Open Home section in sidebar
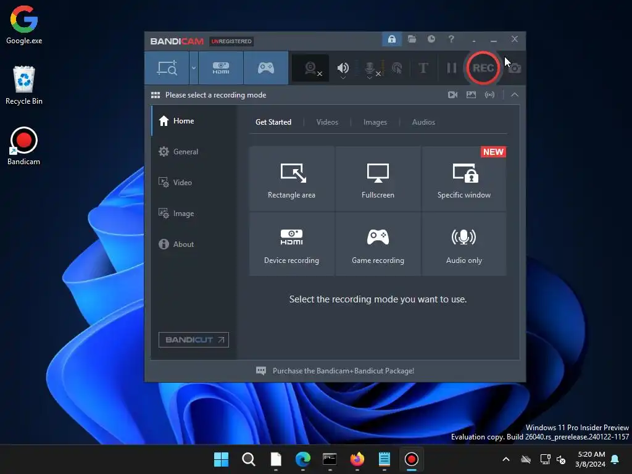This screenshot has width=632, height=474. (194, 121)
